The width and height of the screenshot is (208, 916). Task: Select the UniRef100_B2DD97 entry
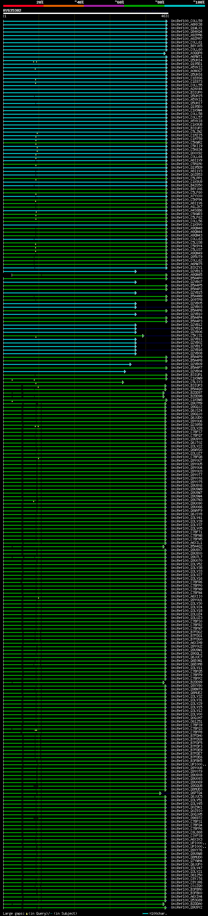pos(186,393)
